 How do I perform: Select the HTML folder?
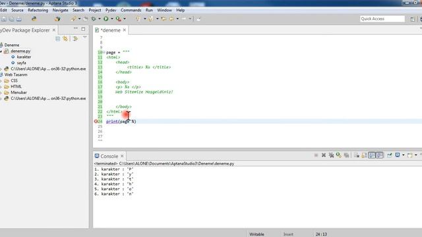click(16, 86)
